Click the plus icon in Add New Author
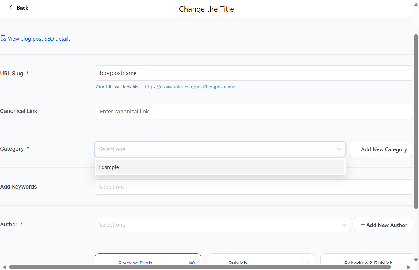Viewport: 419px width, 270px height. 363,225
